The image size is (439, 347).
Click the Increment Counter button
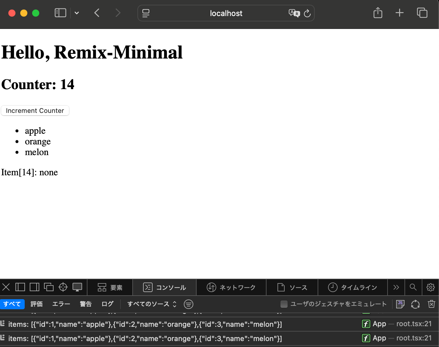coord(35,111)
